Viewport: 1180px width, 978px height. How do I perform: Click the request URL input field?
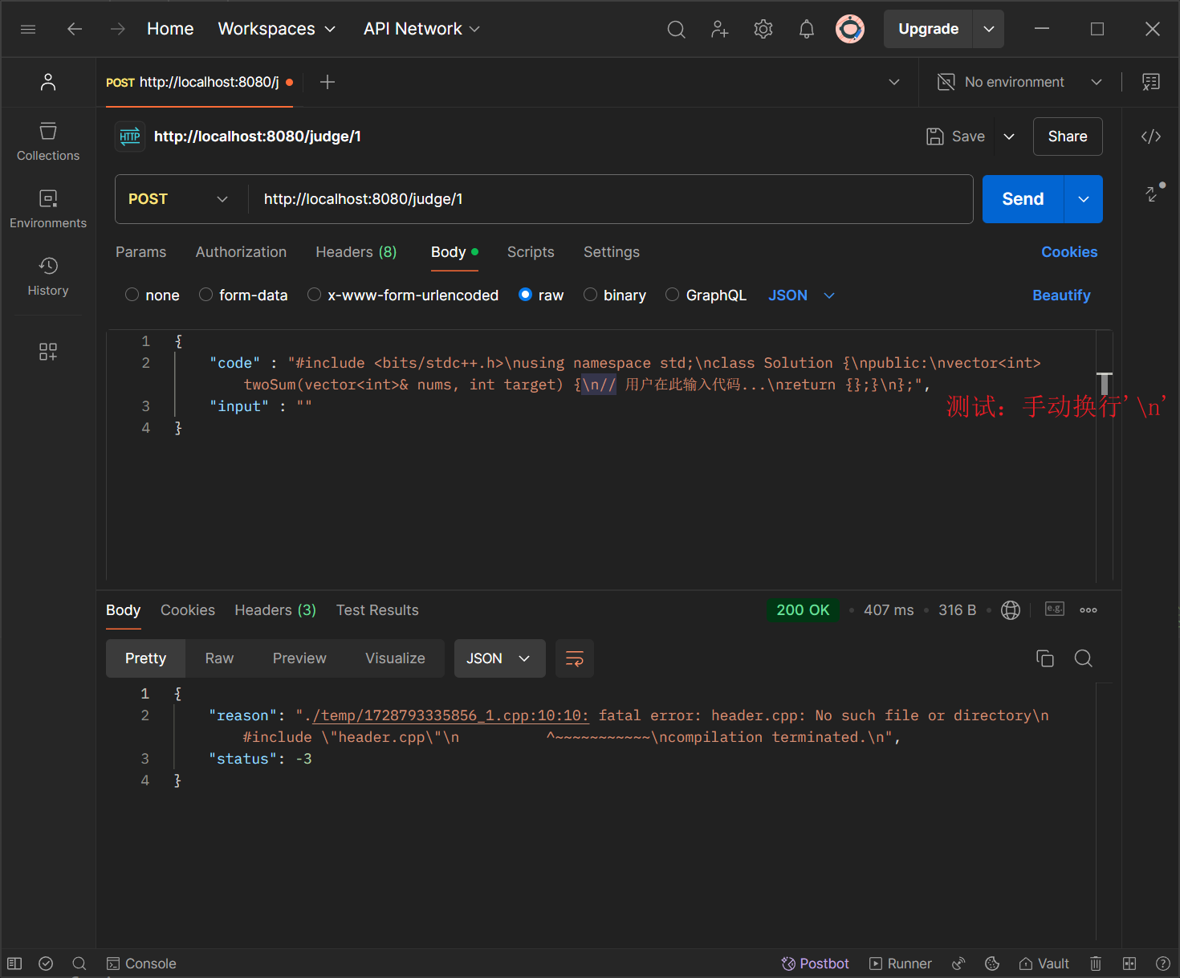[610, 199]
